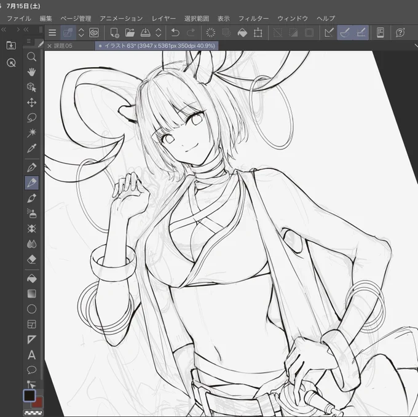Select the Pen nib tool
The image size is (418, 417).
coord(31,167)
